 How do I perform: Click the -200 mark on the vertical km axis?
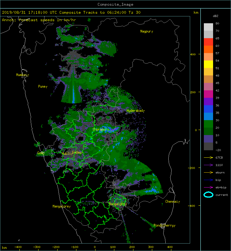tap(192, 168)
